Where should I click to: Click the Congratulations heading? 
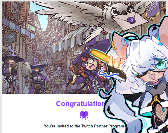click(80, 104)
